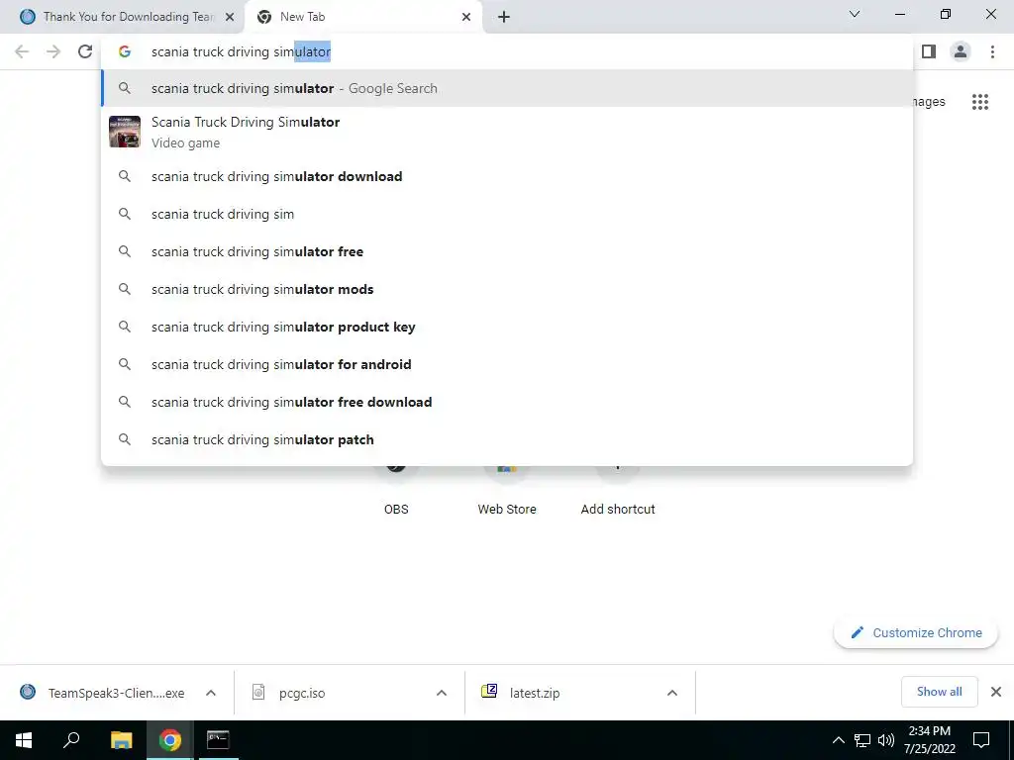Click the magnifier icon beside 'simulator patch'
The image size is (1014, 760).
125,439
